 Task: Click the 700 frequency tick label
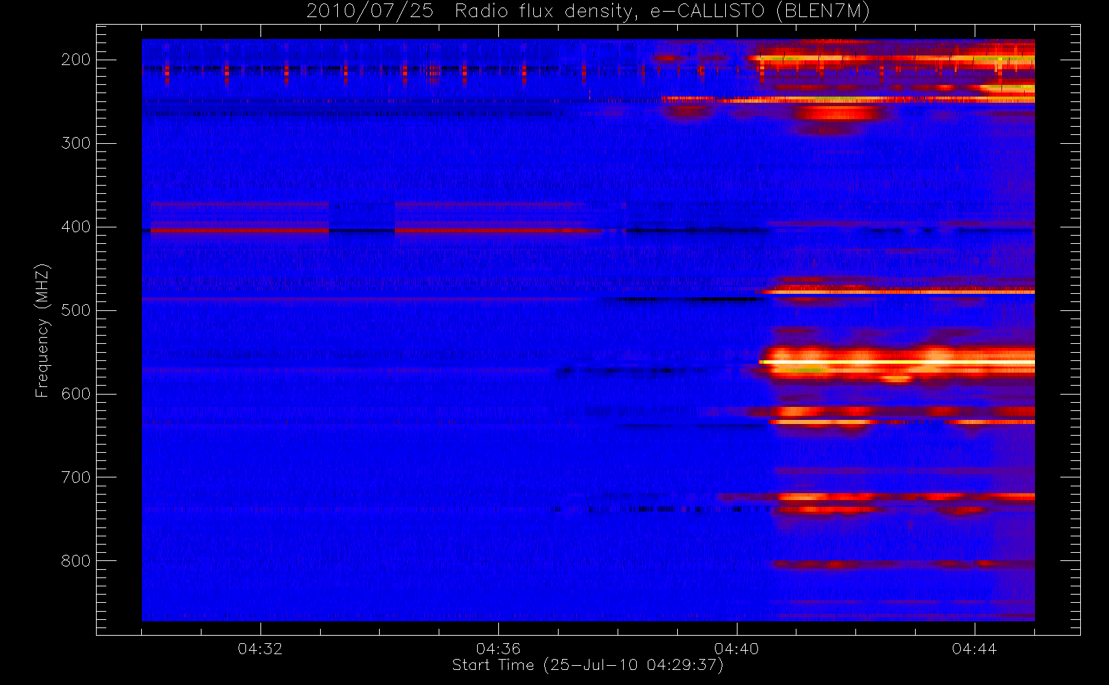coord(76,477)
